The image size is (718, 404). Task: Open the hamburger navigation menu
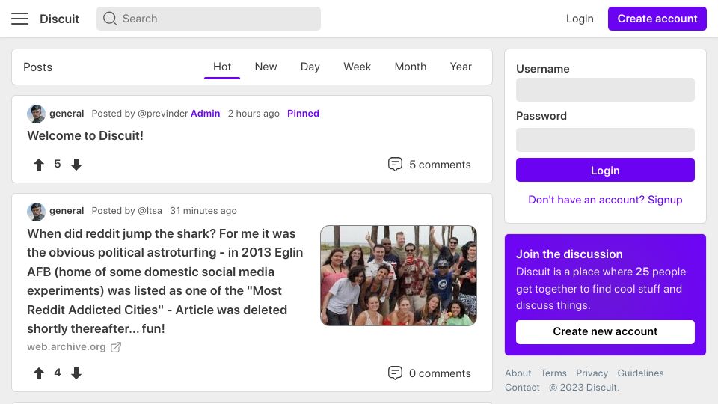tap(19, 19)
